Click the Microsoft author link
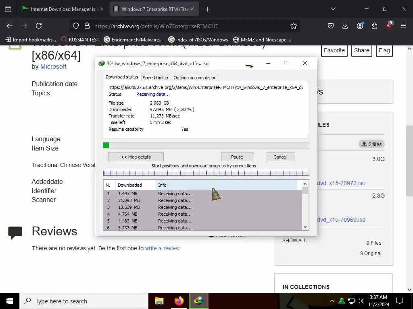This screenshot has width=413, height=309. [x=53, y=66]
